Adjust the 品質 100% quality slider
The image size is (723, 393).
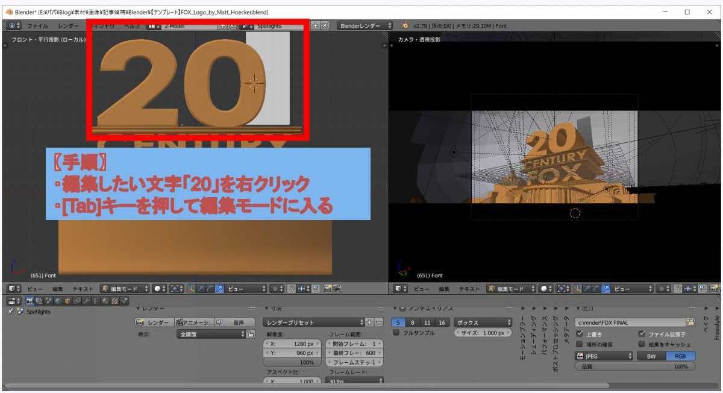pyautogui.click(x=634, y=366)
